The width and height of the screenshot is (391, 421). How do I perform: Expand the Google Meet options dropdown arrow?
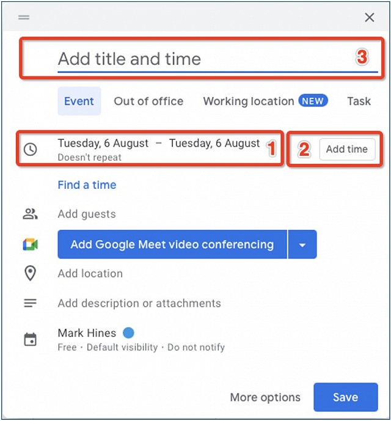pos(302,244)
